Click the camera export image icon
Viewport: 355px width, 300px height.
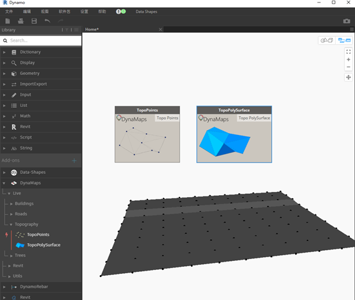point(347,21)
